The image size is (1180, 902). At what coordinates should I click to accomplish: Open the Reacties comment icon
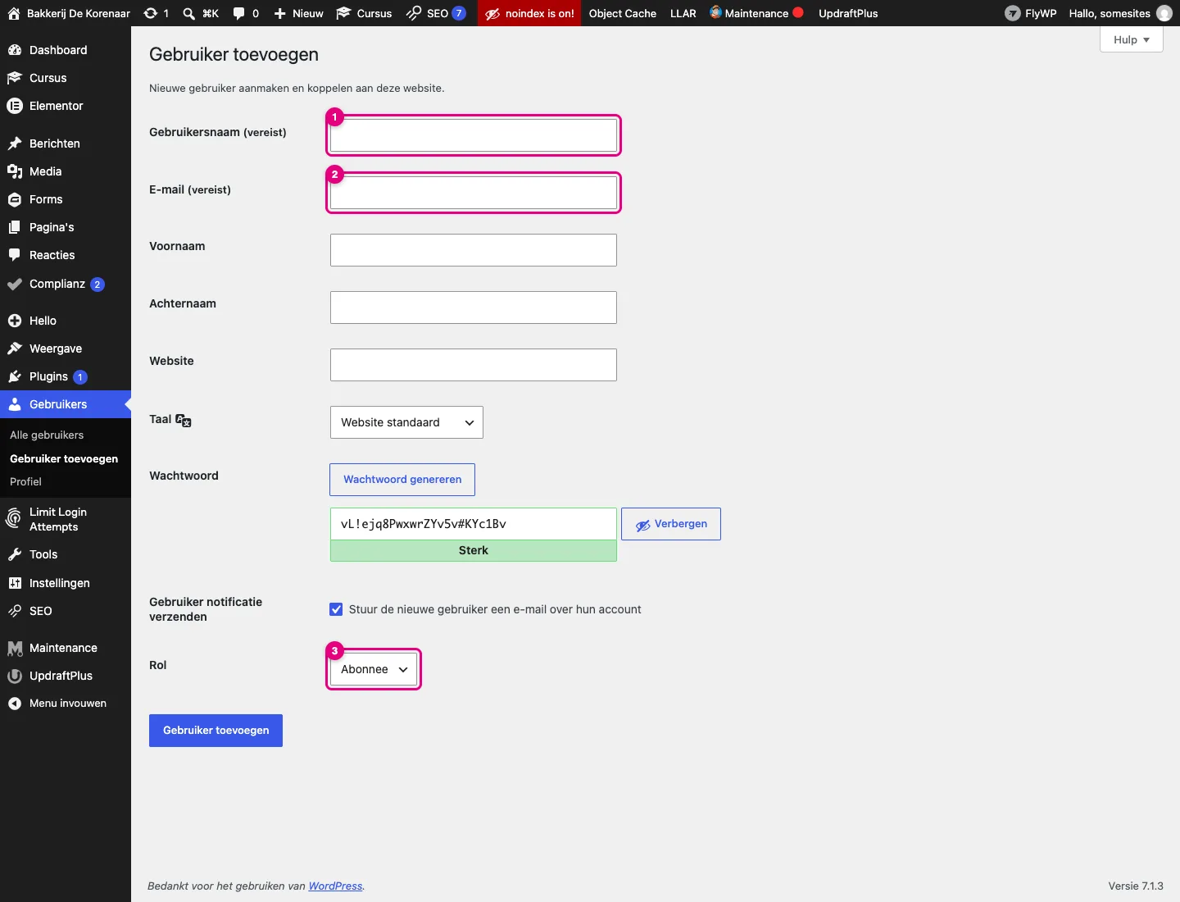(15, 255)
